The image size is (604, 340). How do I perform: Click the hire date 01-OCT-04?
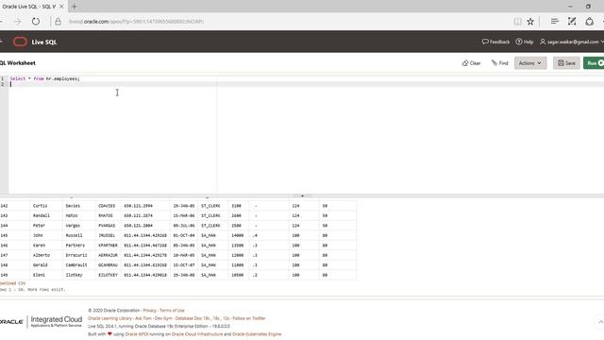click(x=184, y=235)
